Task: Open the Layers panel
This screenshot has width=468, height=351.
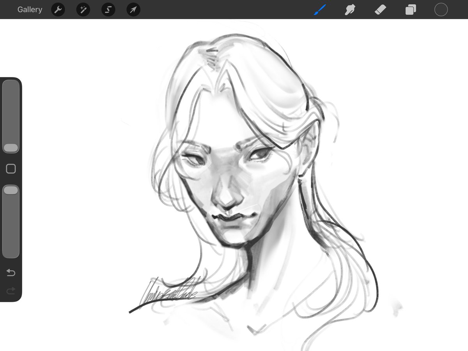Action: [411, 10]
